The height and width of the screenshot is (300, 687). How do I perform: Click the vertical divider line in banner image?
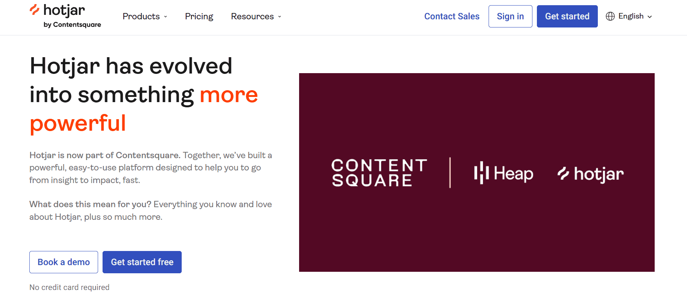[450, 173]
